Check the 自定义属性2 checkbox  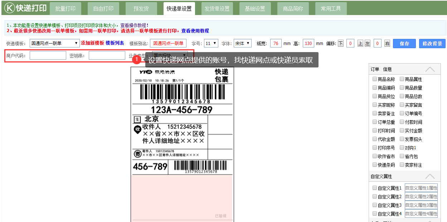374,197
